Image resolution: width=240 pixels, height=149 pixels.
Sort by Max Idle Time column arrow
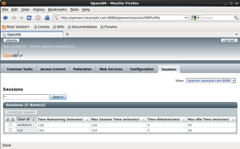point(233,120)
